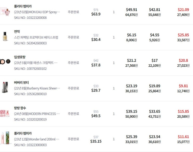
Task: Click the 입생로랑 brand name
Action: click(20, 57)
